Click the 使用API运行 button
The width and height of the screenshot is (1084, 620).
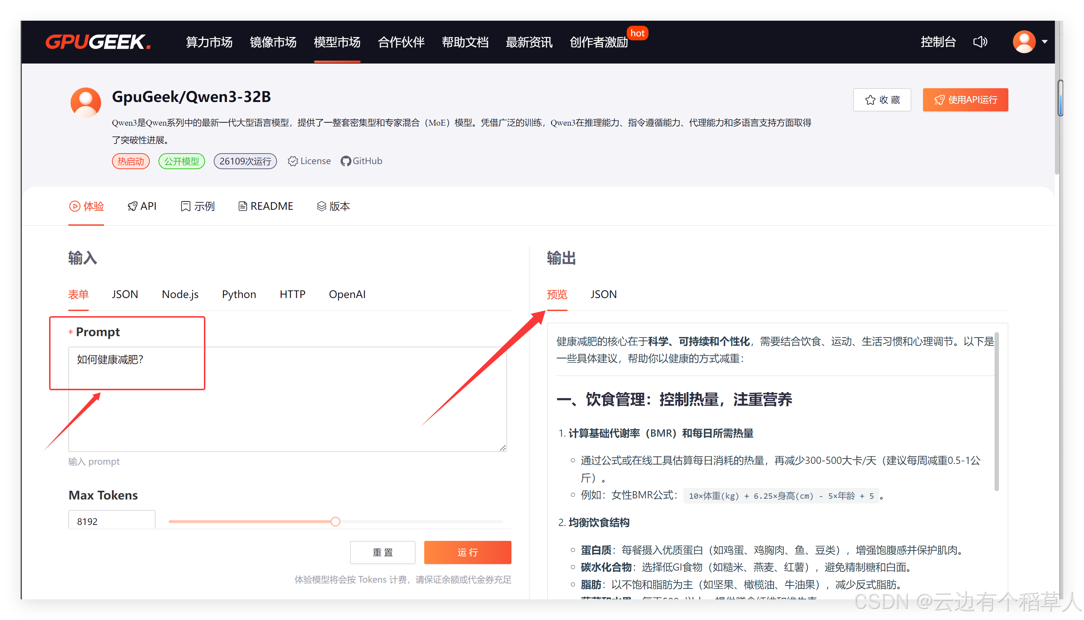[965, 99]
